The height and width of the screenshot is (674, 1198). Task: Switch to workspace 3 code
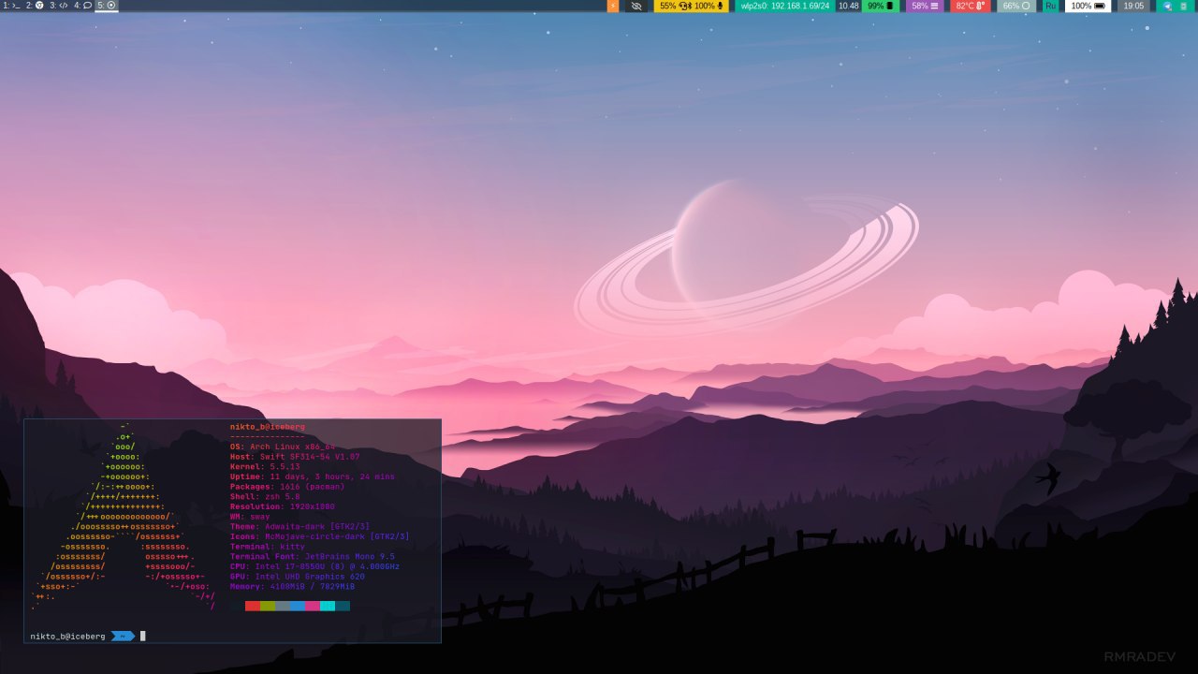coord(59,6)
